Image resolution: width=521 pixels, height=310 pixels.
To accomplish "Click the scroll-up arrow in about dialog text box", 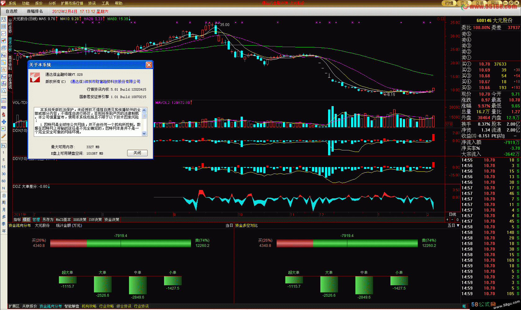I will (144, 110).
